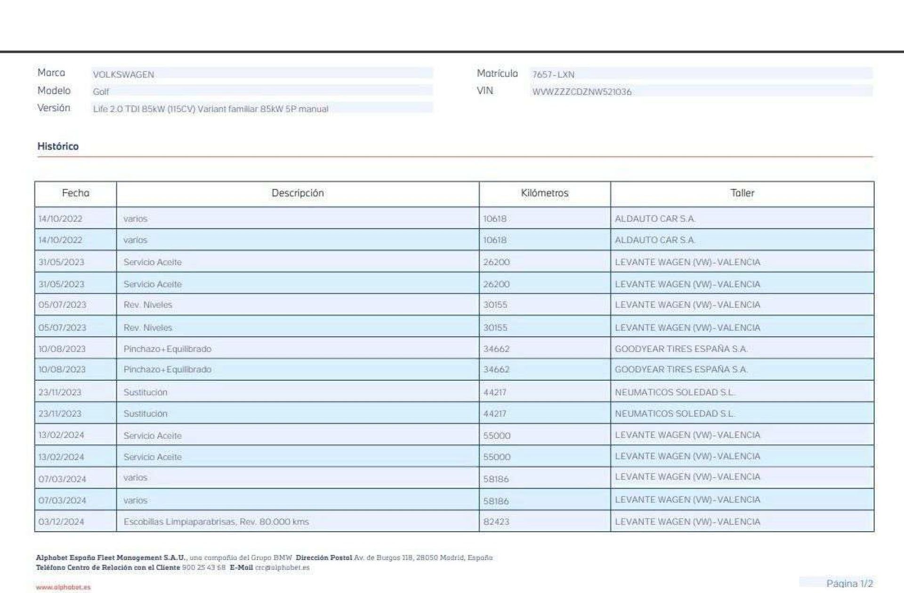The width and height of the screenshot is (904, 593).
Task: Select the 82423 kilometers value
Action: coord(496,521)
